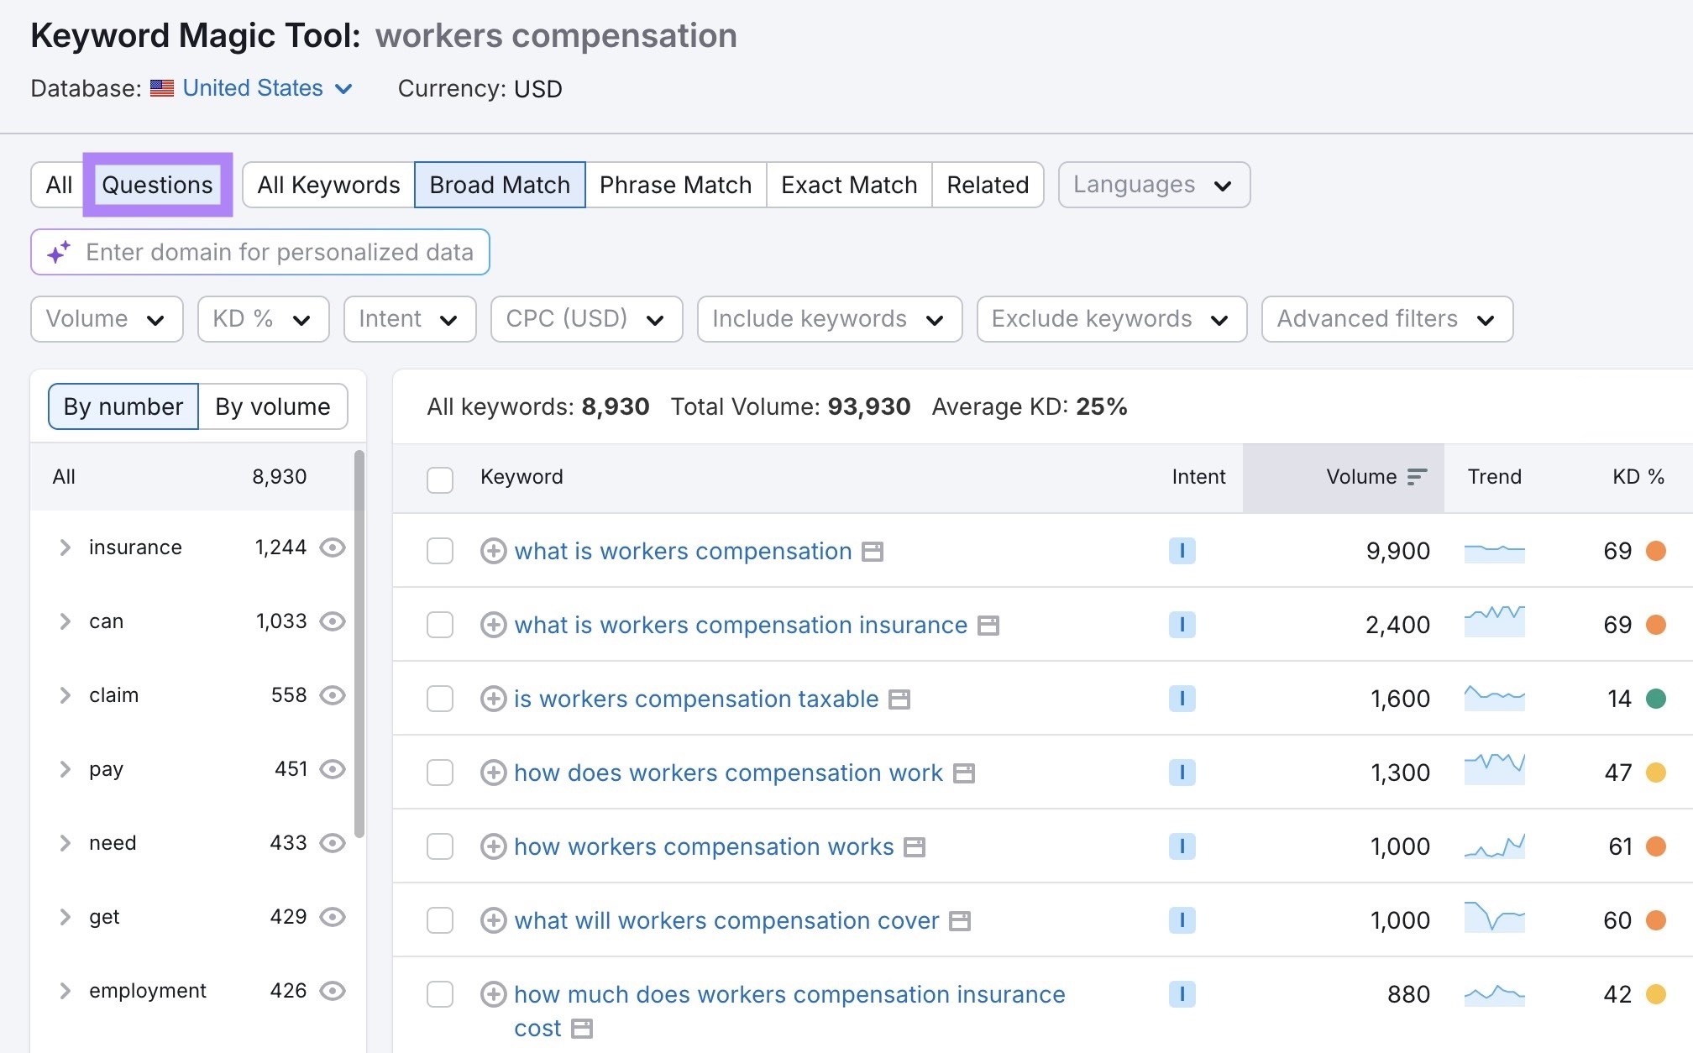Select the All Keywords tab
The height and width of the screenshot is (1053, 1693).
[x=328, y=185]
